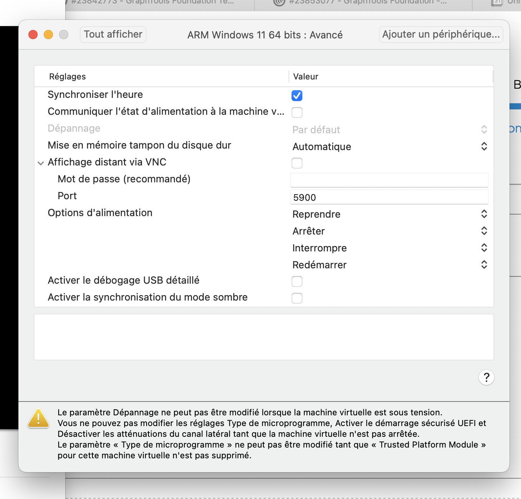Toggle dark mode synchronisation checkbox
Viewport: 521px width, 499px height.
coord(297,298)
